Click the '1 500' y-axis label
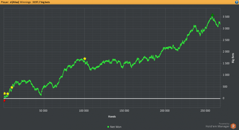239x130 pixels. [x=226, y=63]
